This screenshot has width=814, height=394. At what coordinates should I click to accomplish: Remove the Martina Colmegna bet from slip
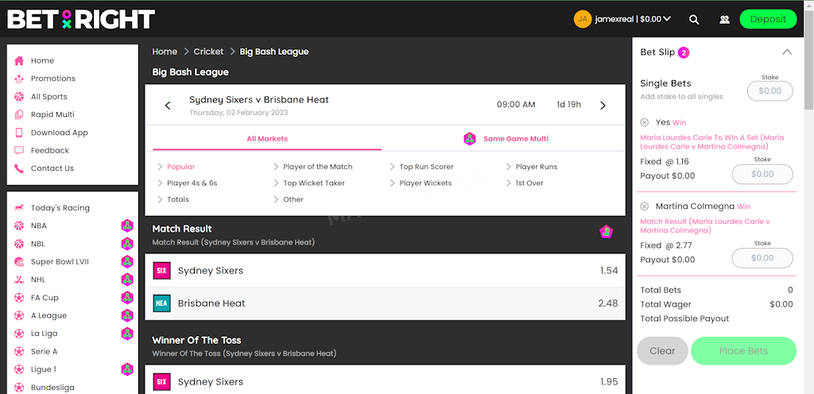644,207
